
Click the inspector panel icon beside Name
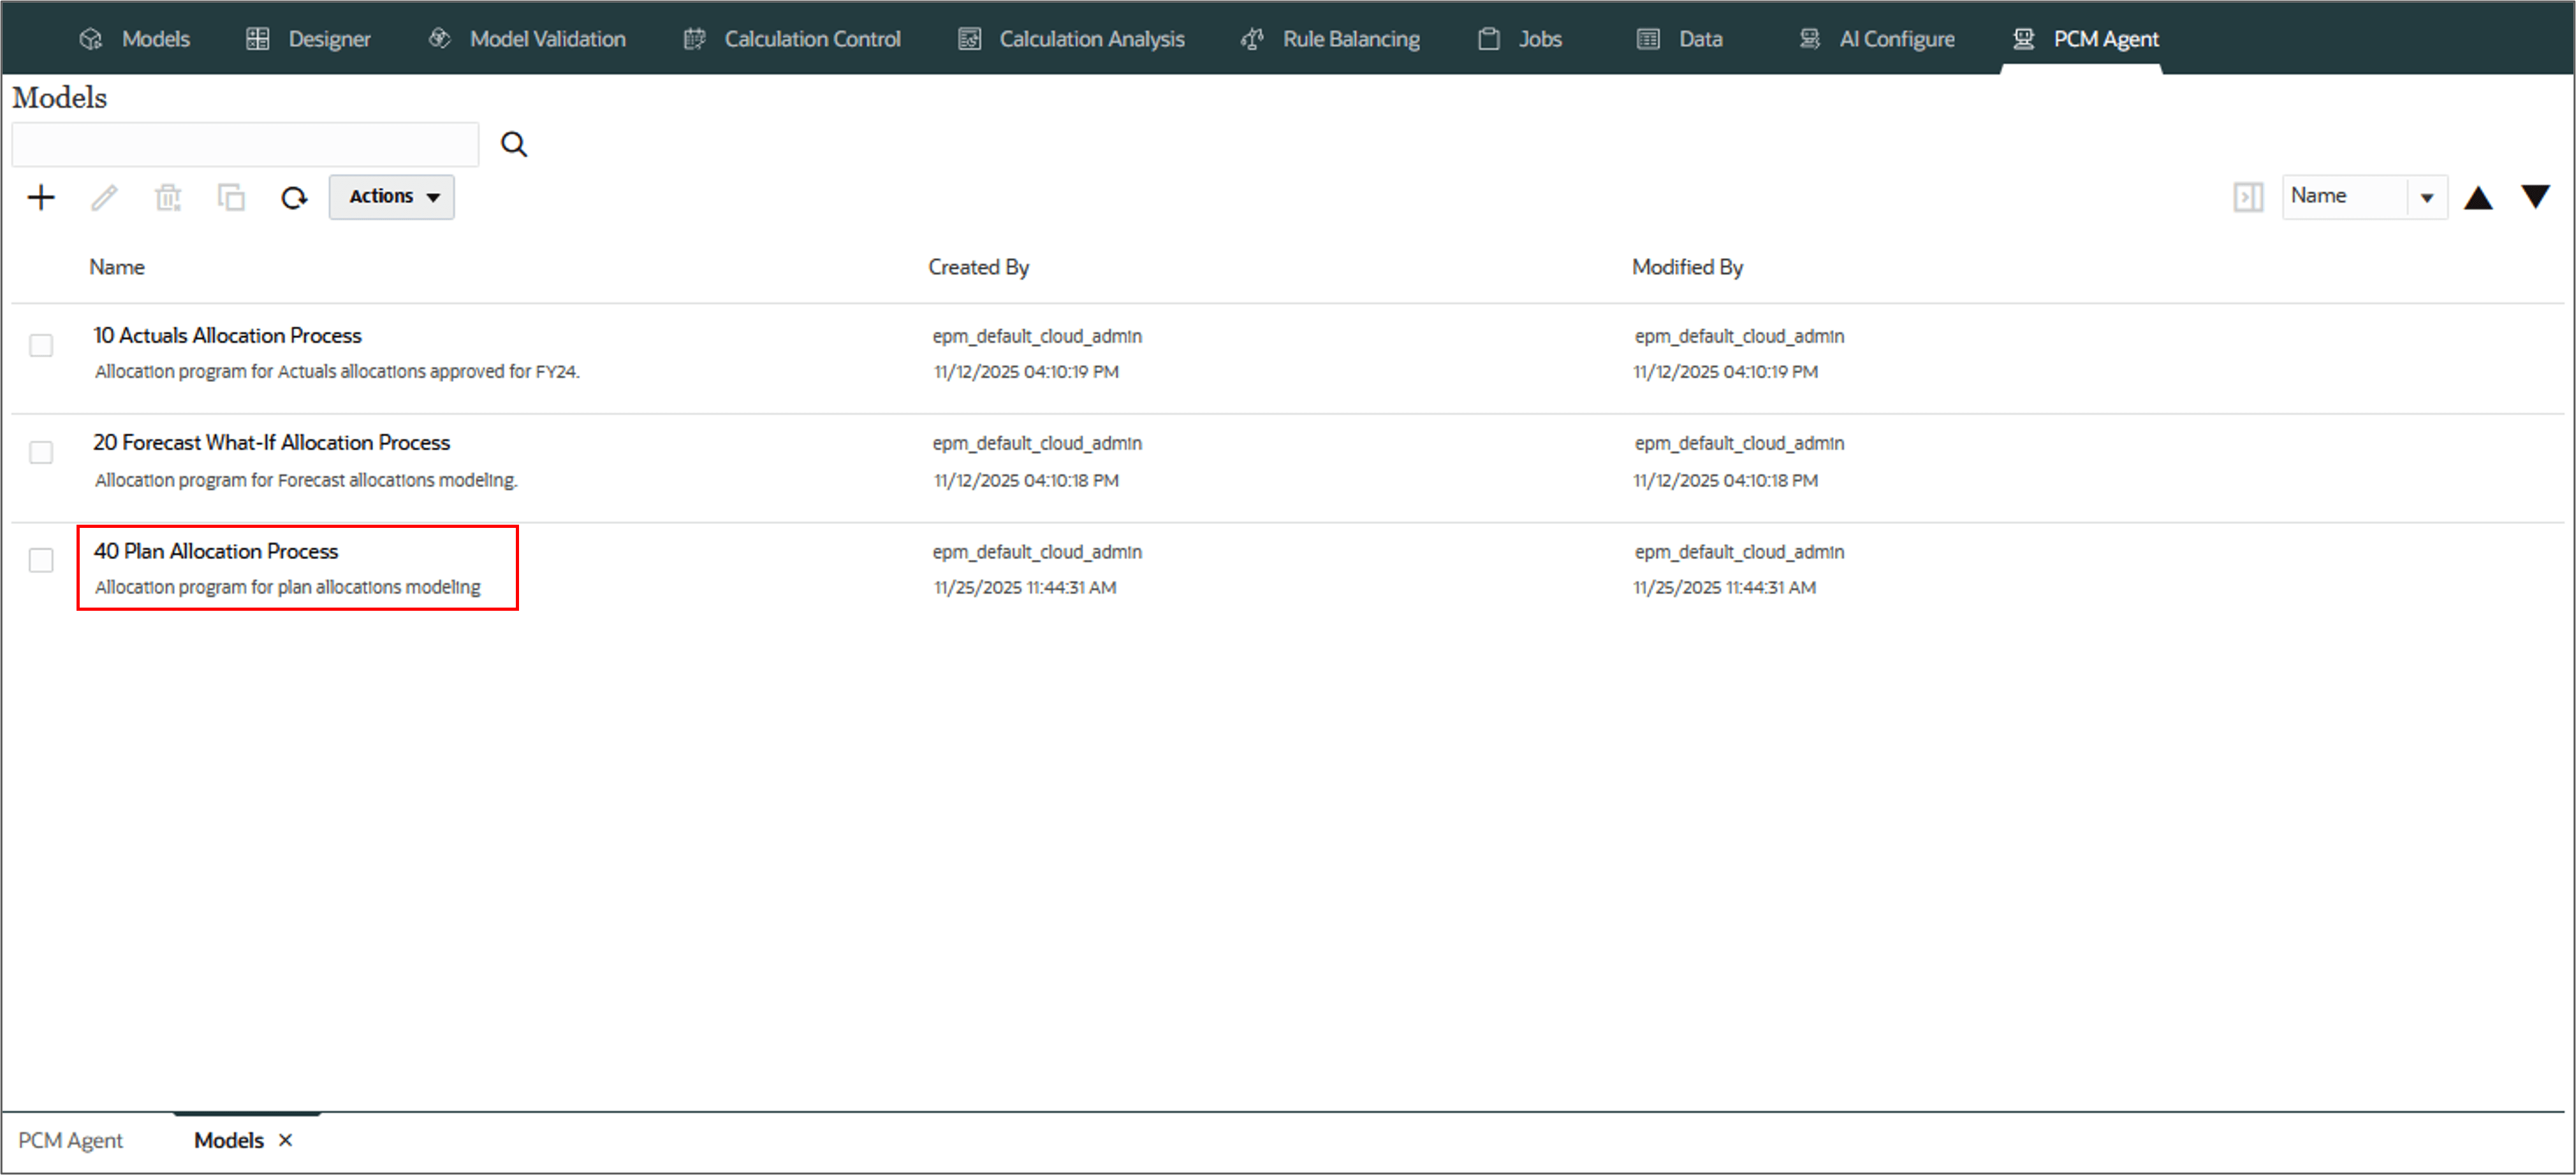click(2248, 197)
